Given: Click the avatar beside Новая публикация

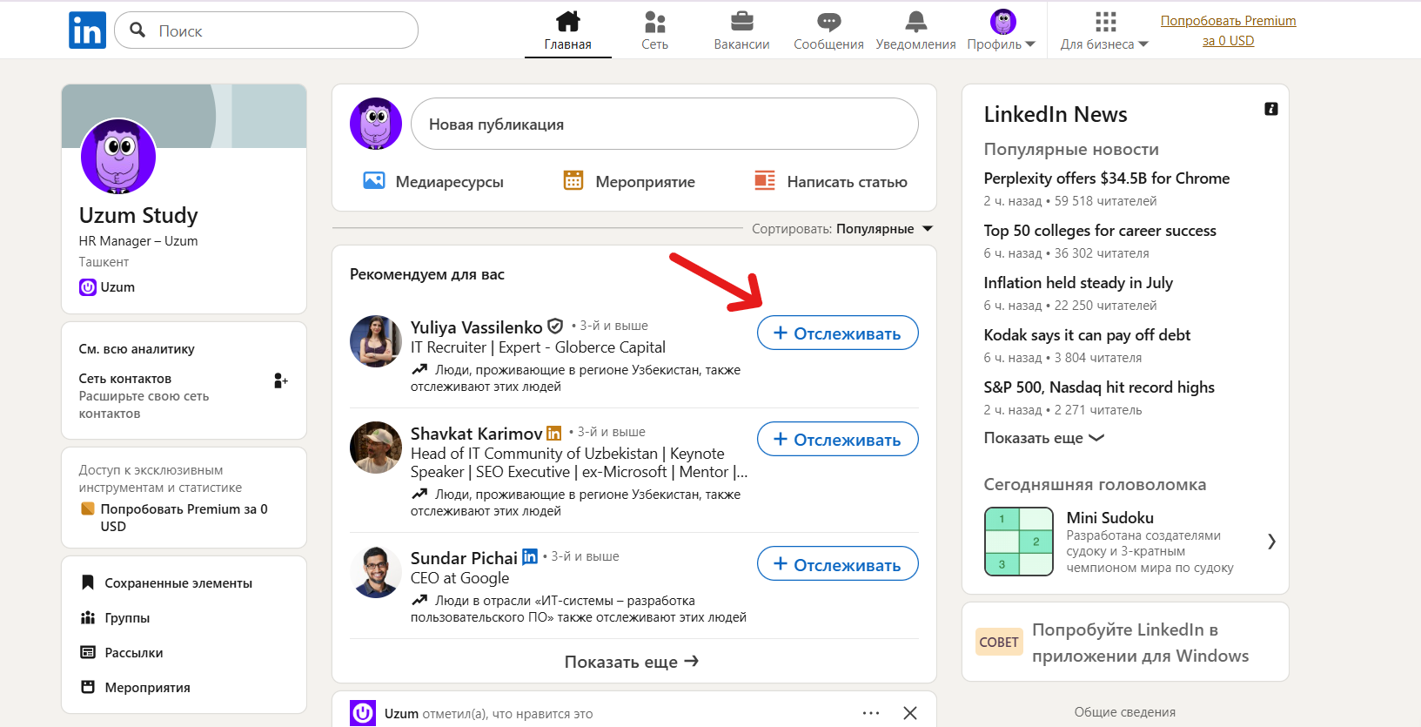Looking at the screenshot, I should coord(376,124).
